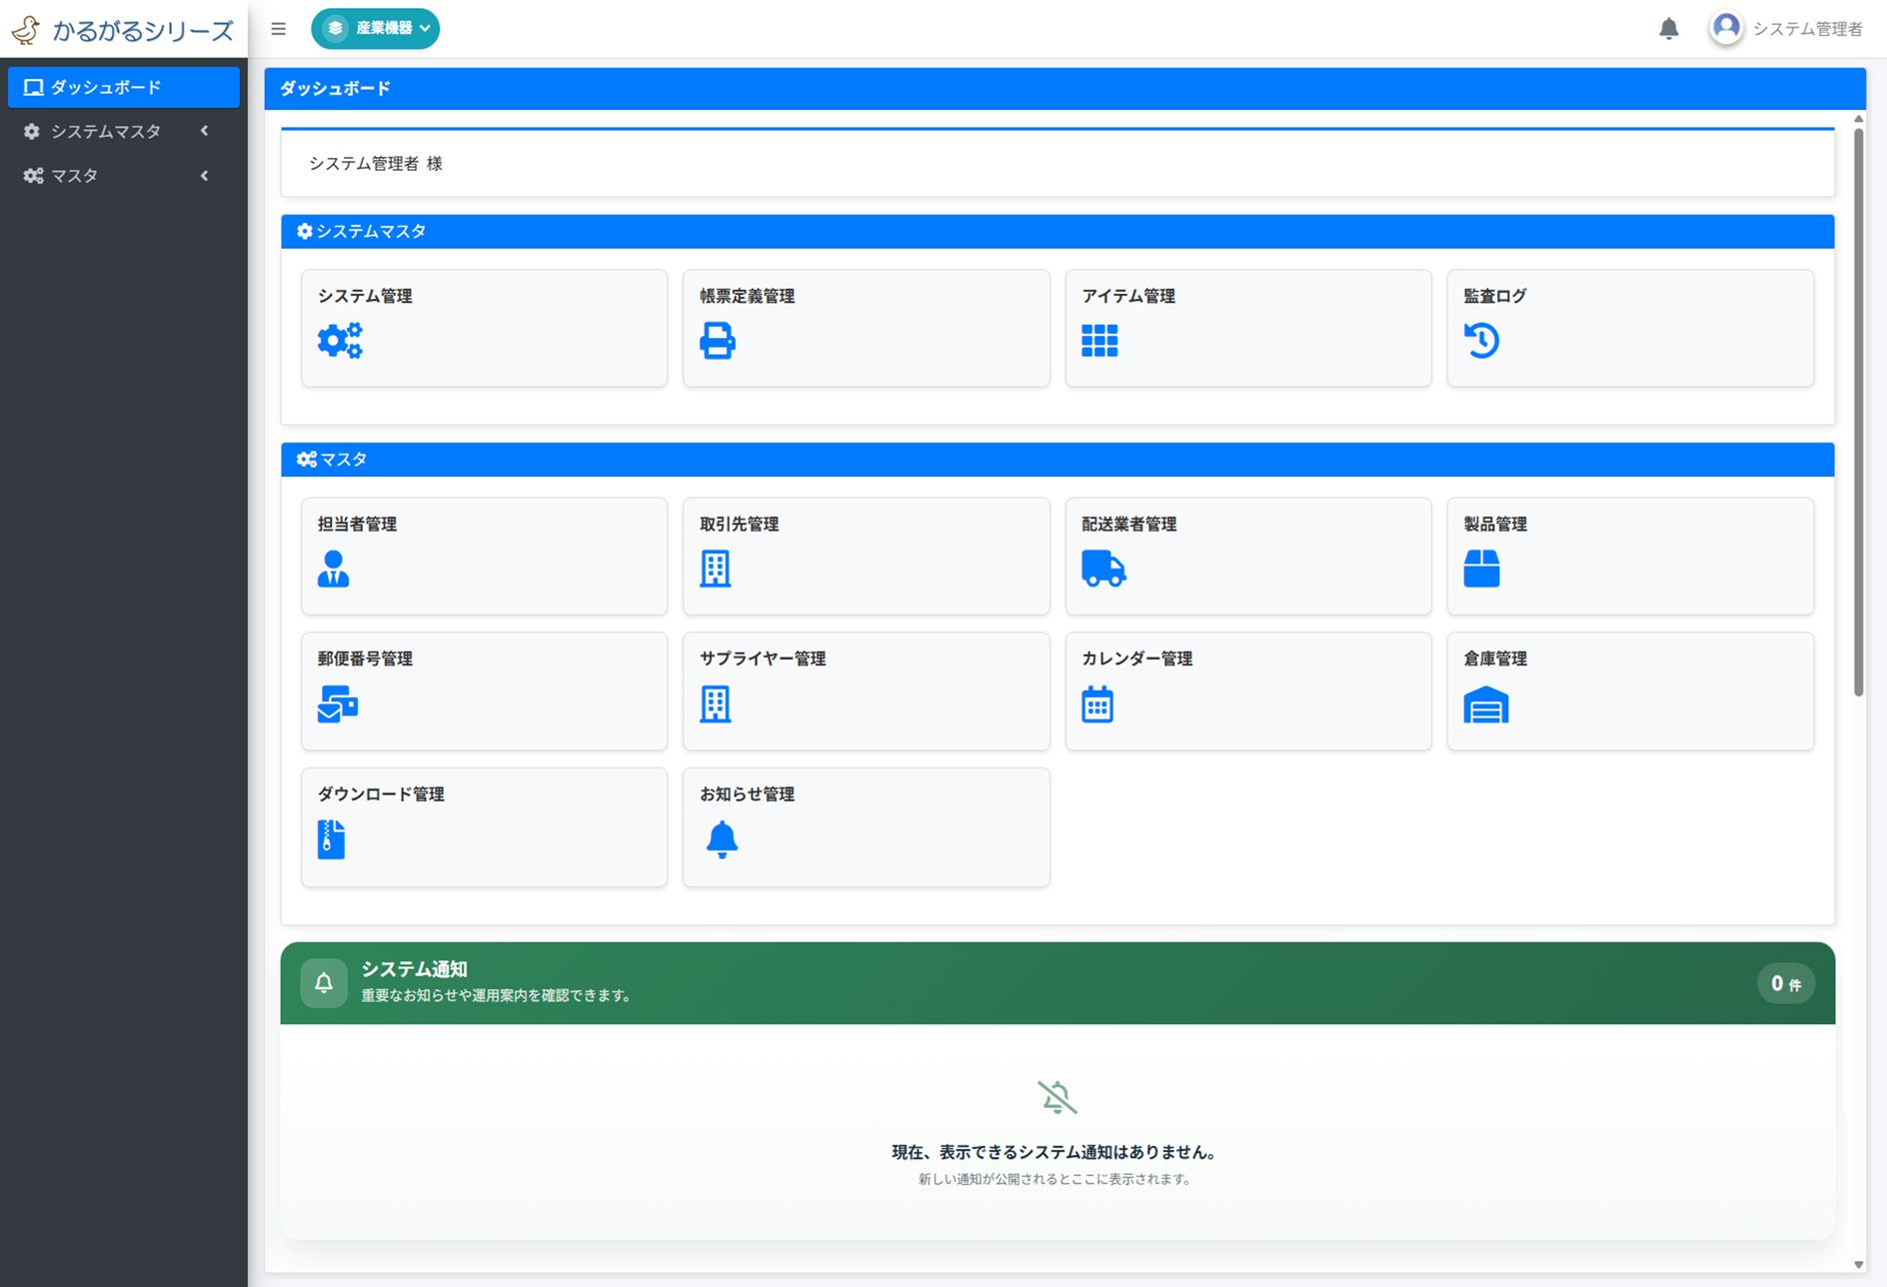Expand システムマスタ sidebar chevron
The width and height of the screenshot is (1887, 1287).
pyautogui.click(x=205, y=131)
